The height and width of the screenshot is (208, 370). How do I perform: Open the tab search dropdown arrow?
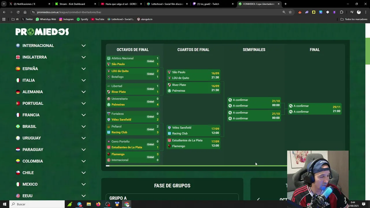pos(4,4)
